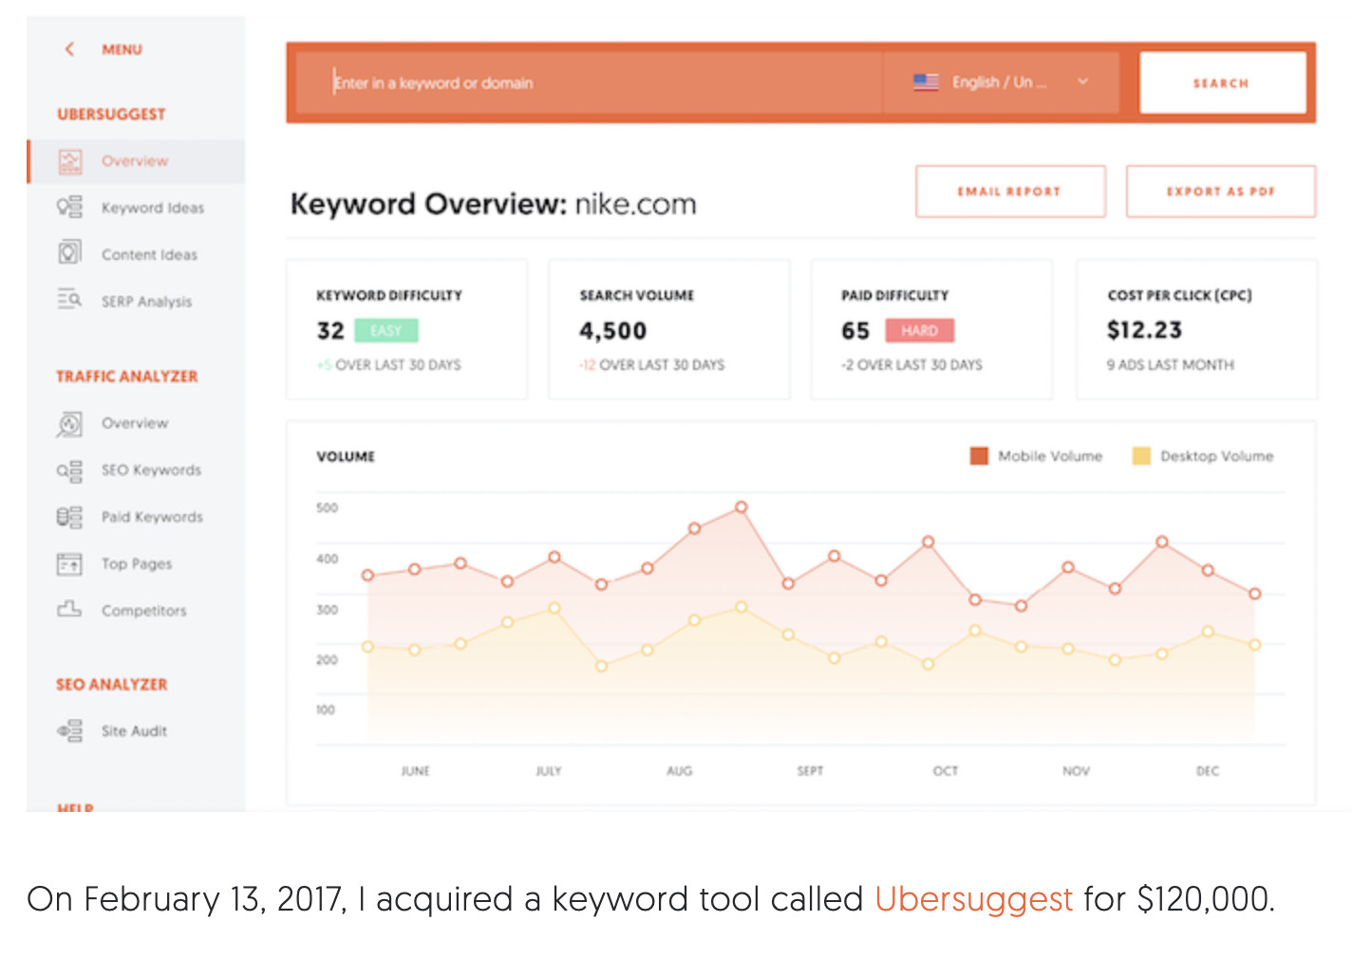The width and height of the screenshot is (1352, 958).
Task: Click '9 ADS LAST MONTH' text
Action: 1171,365
